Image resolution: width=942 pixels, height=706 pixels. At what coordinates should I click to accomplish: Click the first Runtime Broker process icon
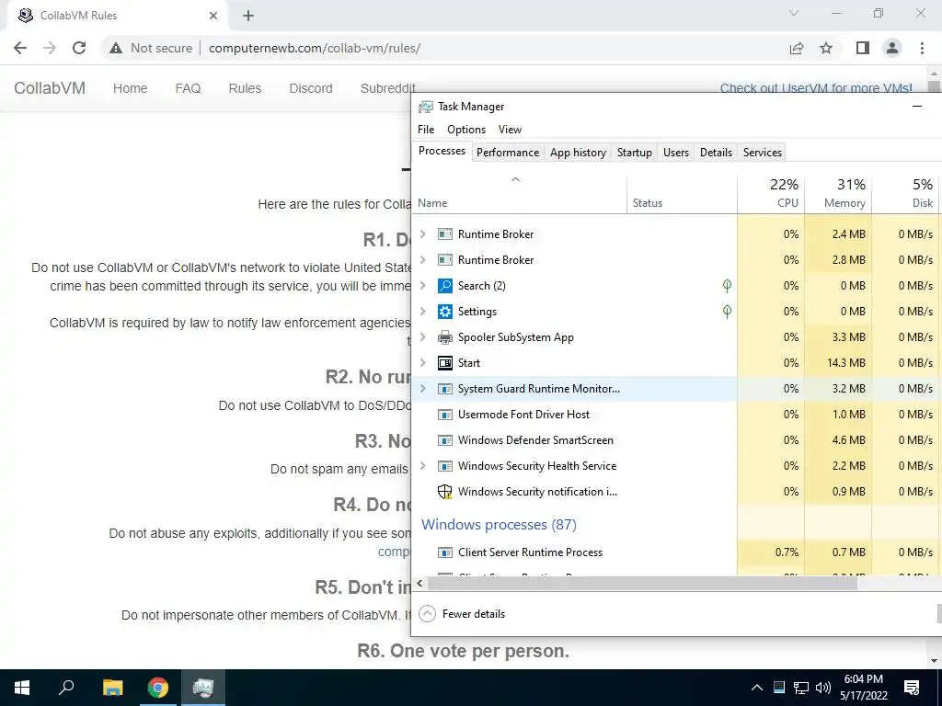pyautogui.click(x=444, y=234)
